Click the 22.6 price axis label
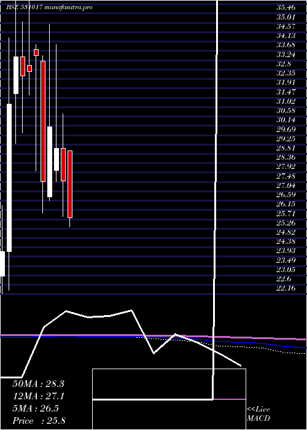 tap(284, 279)
